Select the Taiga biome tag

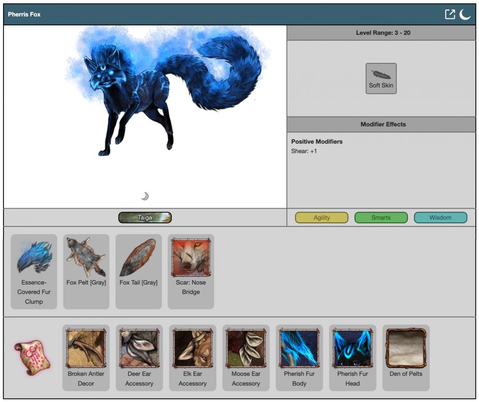(145, 218)
